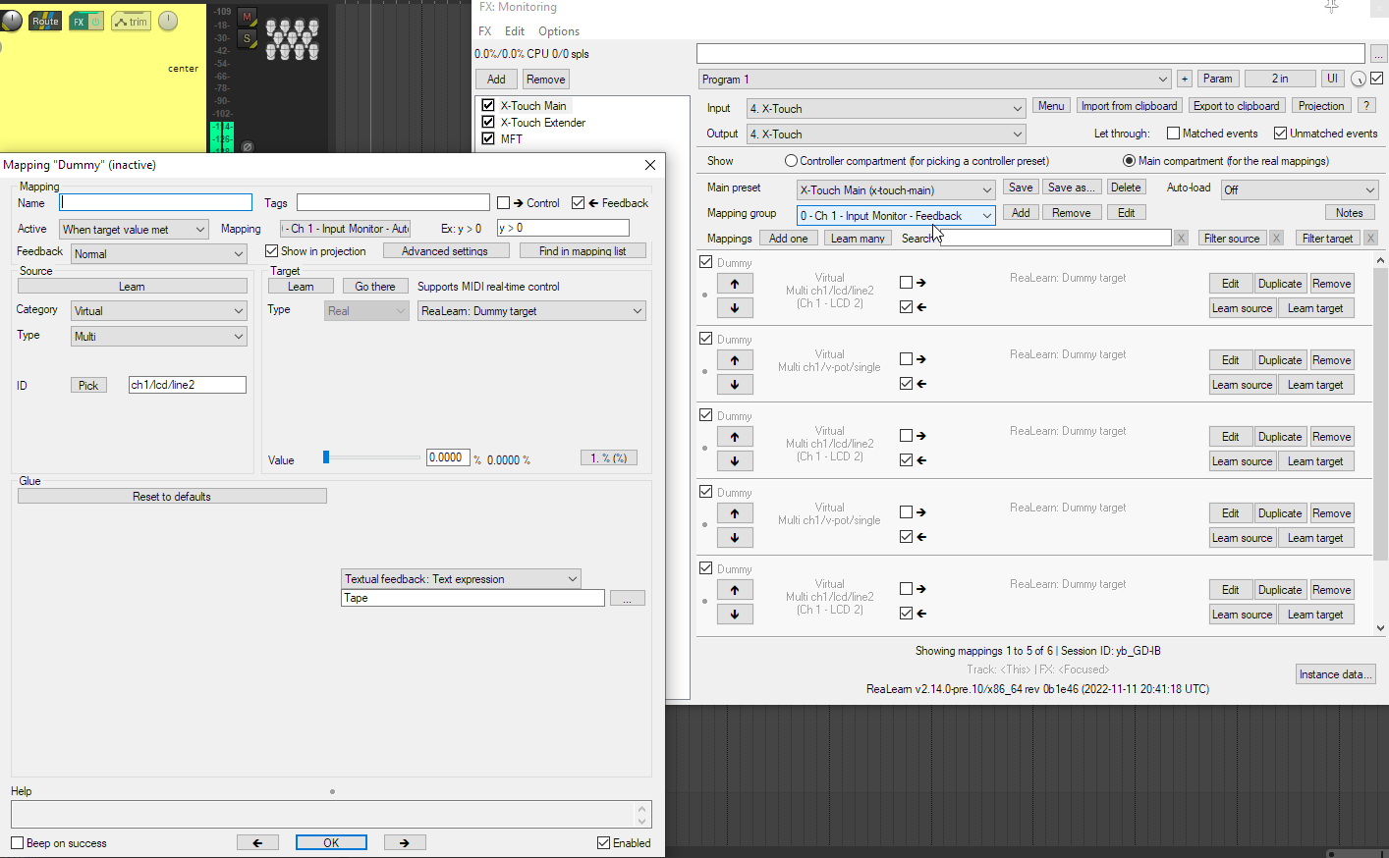Move the third Dummy mapping down

point(735,461)
